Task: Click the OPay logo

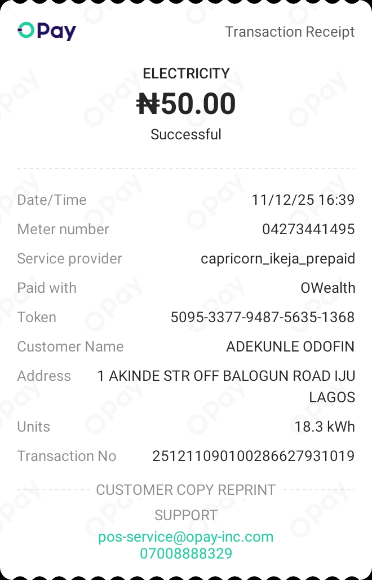Action: coord(47,32)
